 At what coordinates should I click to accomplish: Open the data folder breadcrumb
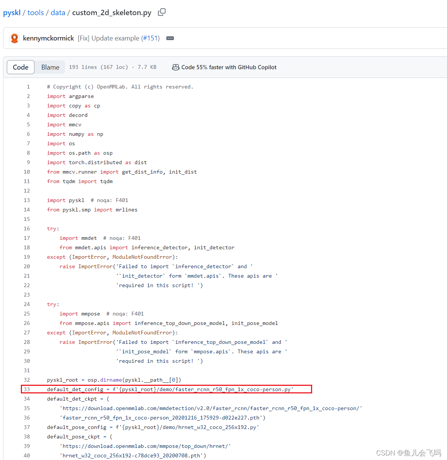(58, 12)
